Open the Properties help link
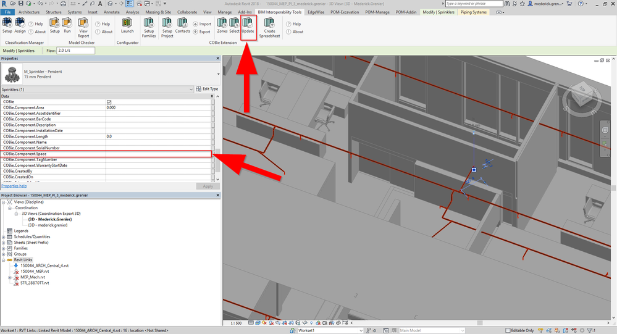 pyautogui.click(x=14, y=186)
